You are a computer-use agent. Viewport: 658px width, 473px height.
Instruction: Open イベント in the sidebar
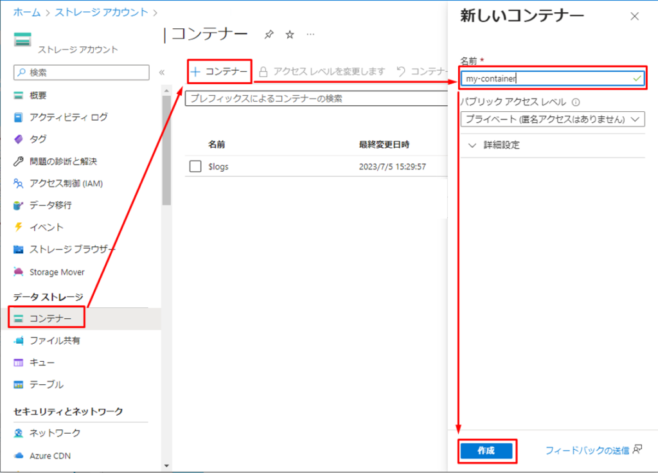(x=46, y=227)
